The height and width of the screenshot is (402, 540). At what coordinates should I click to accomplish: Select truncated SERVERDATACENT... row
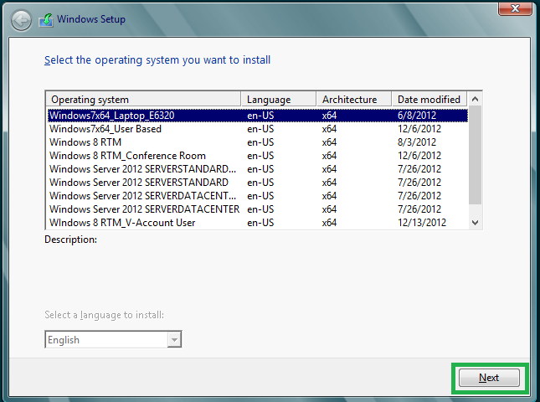pyautogui.click(x=258, y=196)
